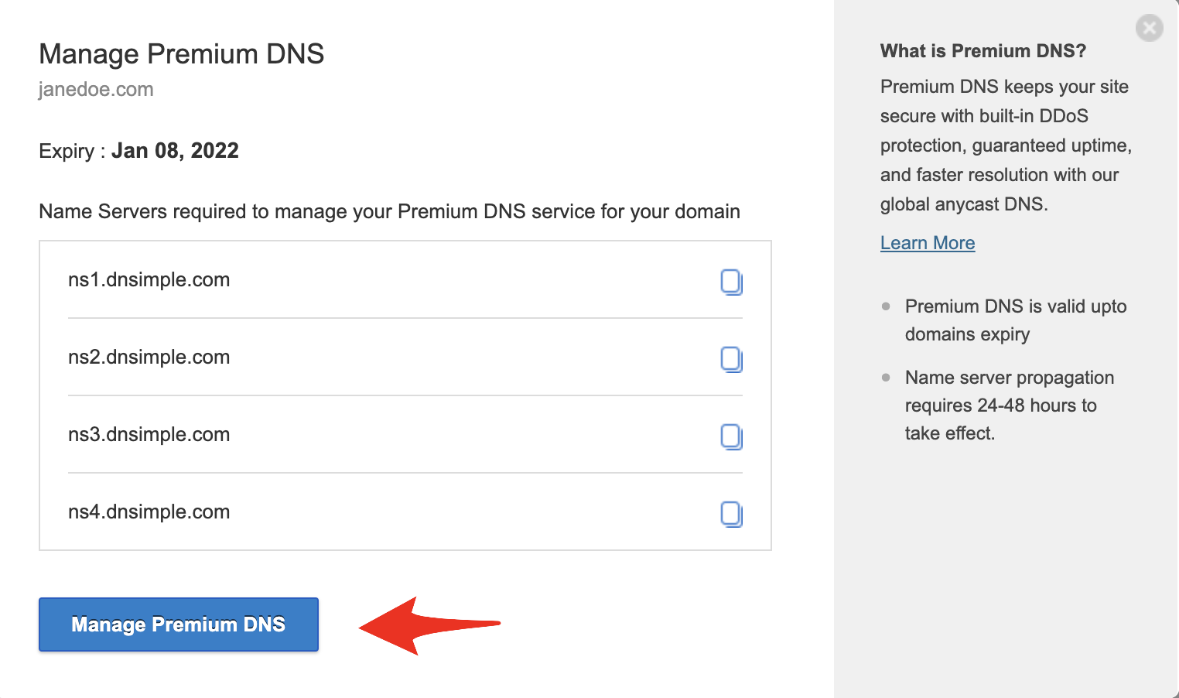Copy the ns4.dnsimple.com name server
The image size is (1179, 698).
click(x=731, y=514)
